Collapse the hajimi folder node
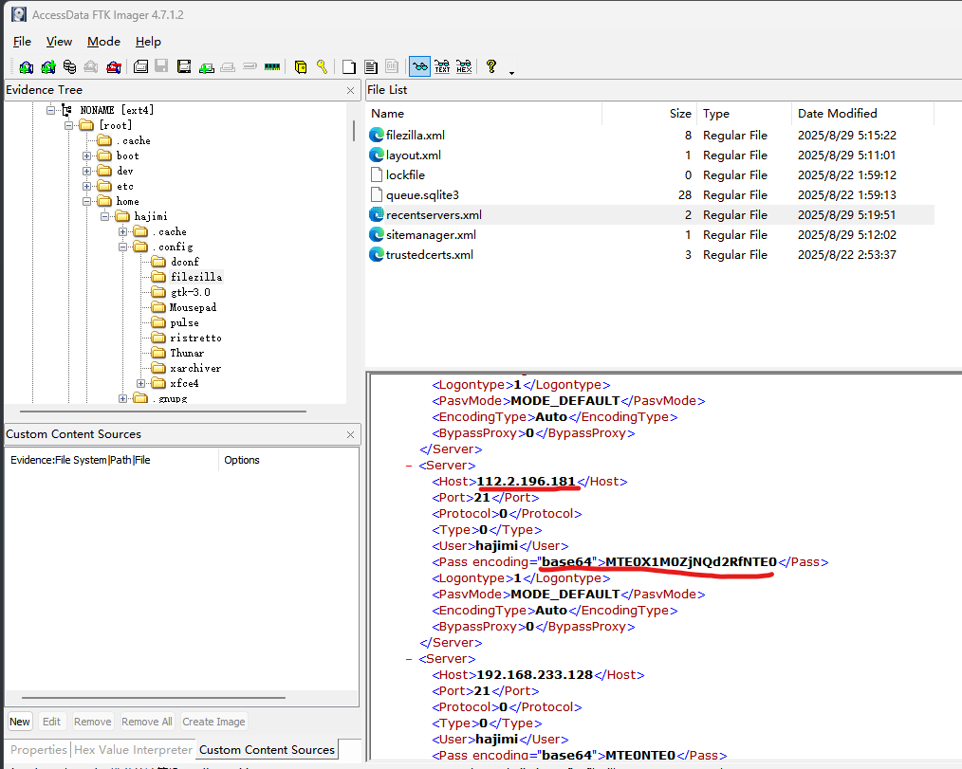The width and height of the screenshot is (962, 769). click(x=105, y=216)
